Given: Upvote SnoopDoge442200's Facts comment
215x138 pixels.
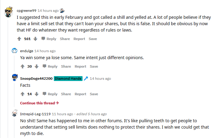Looking at the screenshot, I should [x=22, y=94].
